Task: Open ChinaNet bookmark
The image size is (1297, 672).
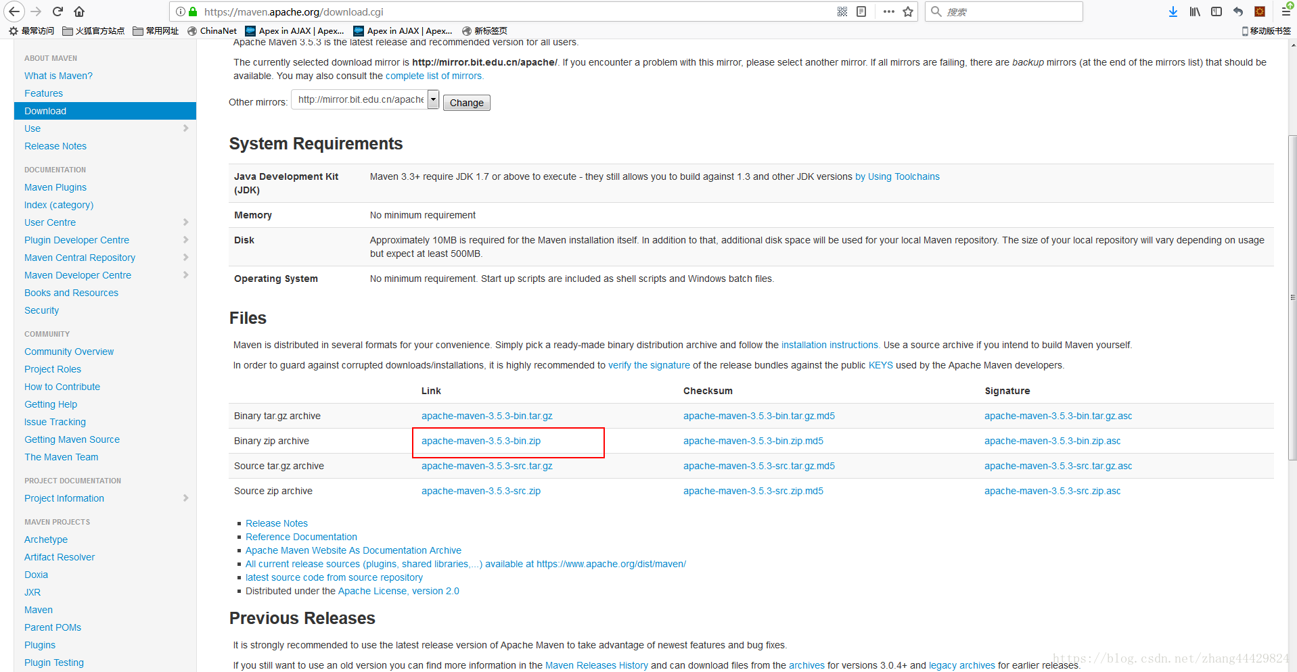Action: [212, 31]
